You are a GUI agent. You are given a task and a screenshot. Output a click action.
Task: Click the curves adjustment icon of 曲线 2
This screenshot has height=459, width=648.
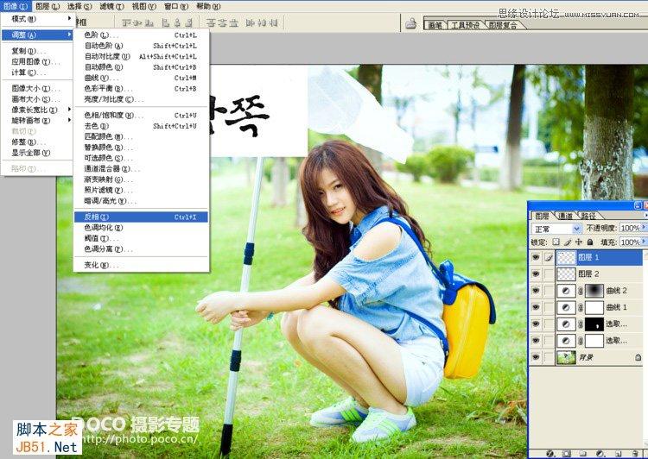coord(566,291)
